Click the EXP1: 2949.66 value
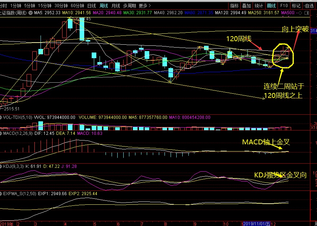 point(52,194)
